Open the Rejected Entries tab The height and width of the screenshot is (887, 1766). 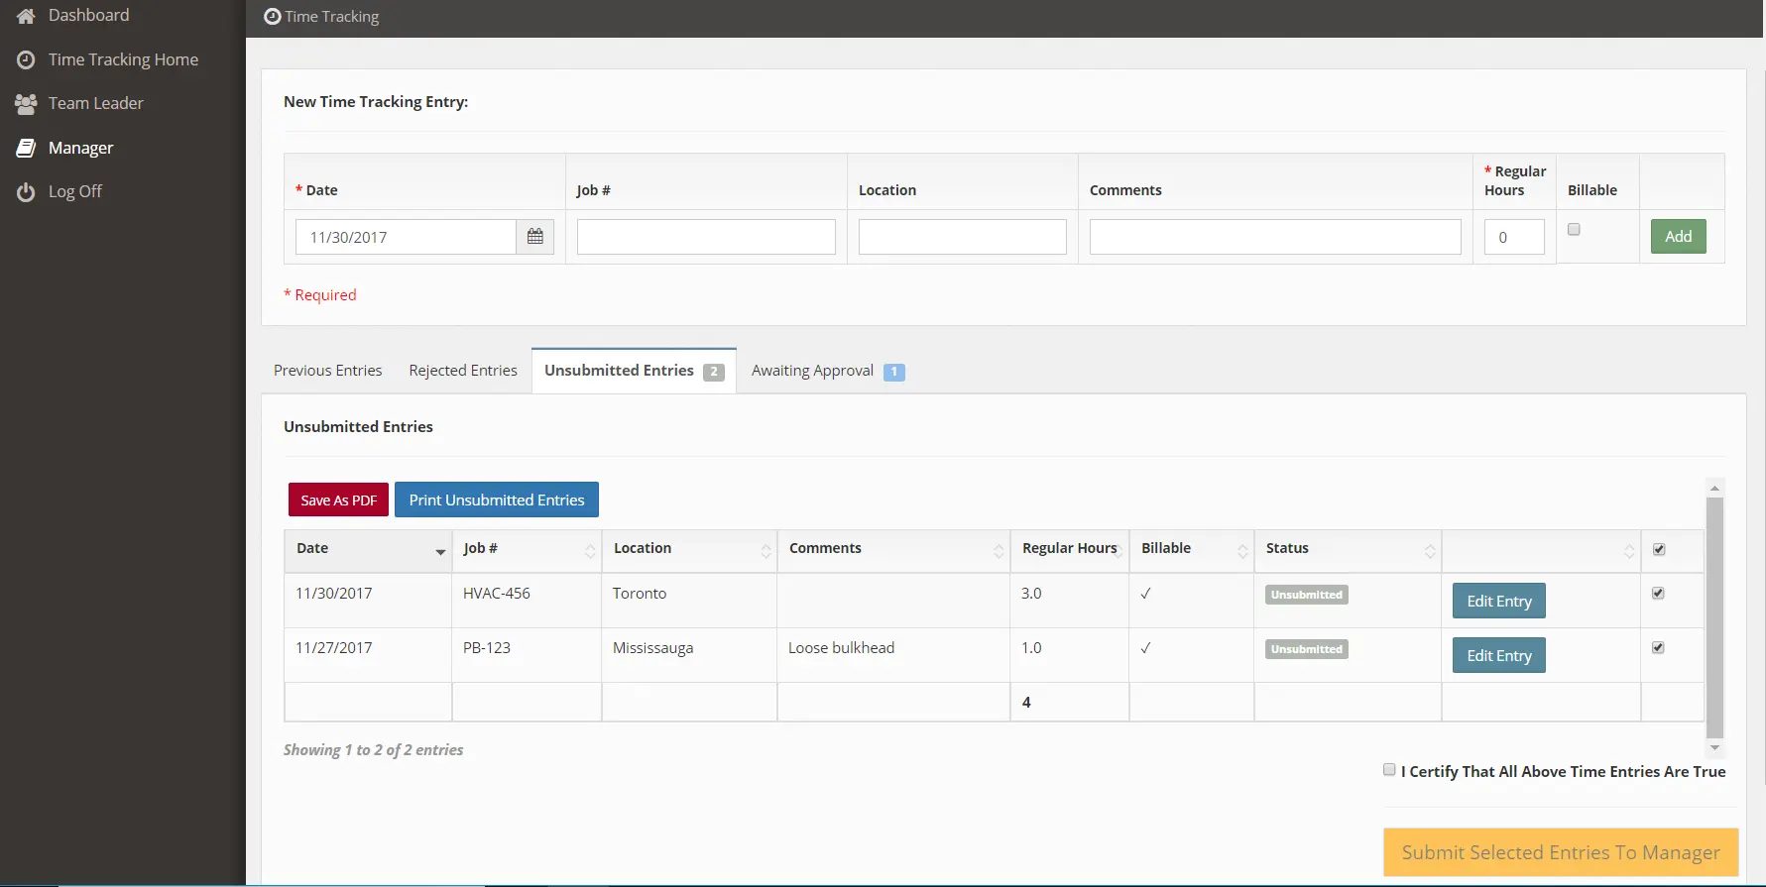tap(463, 371)
